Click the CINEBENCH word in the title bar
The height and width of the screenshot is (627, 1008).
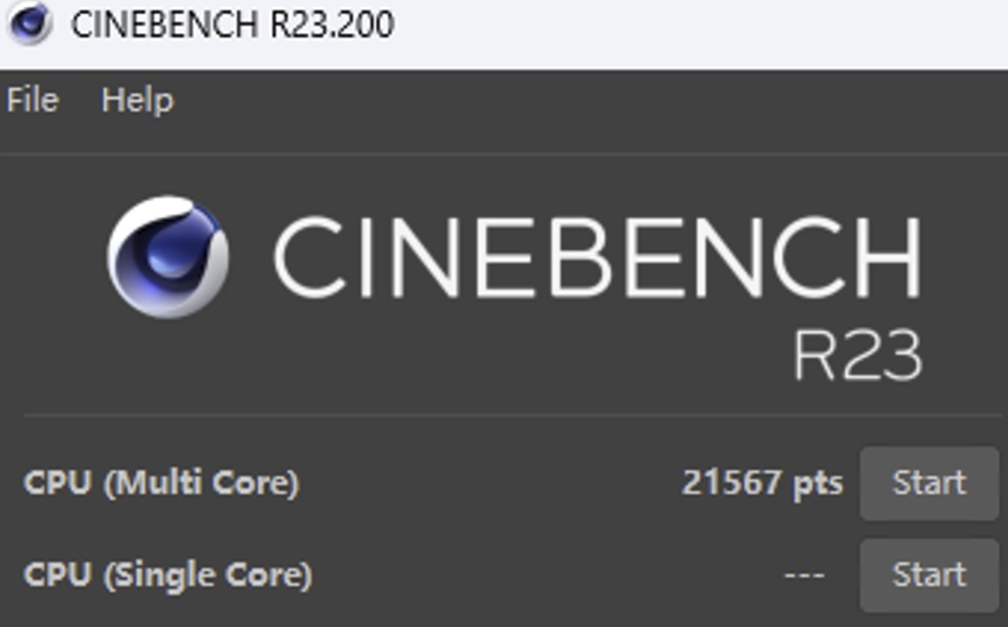(x=164, y=25)
